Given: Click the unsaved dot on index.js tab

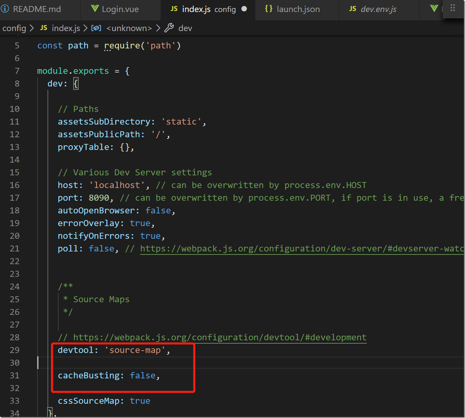Looking at the screenshot, I should click(x=244, y=9).
